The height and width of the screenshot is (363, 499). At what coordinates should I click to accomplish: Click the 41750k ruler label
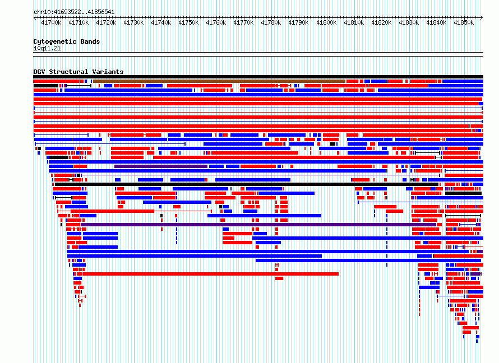click(188, 22)
